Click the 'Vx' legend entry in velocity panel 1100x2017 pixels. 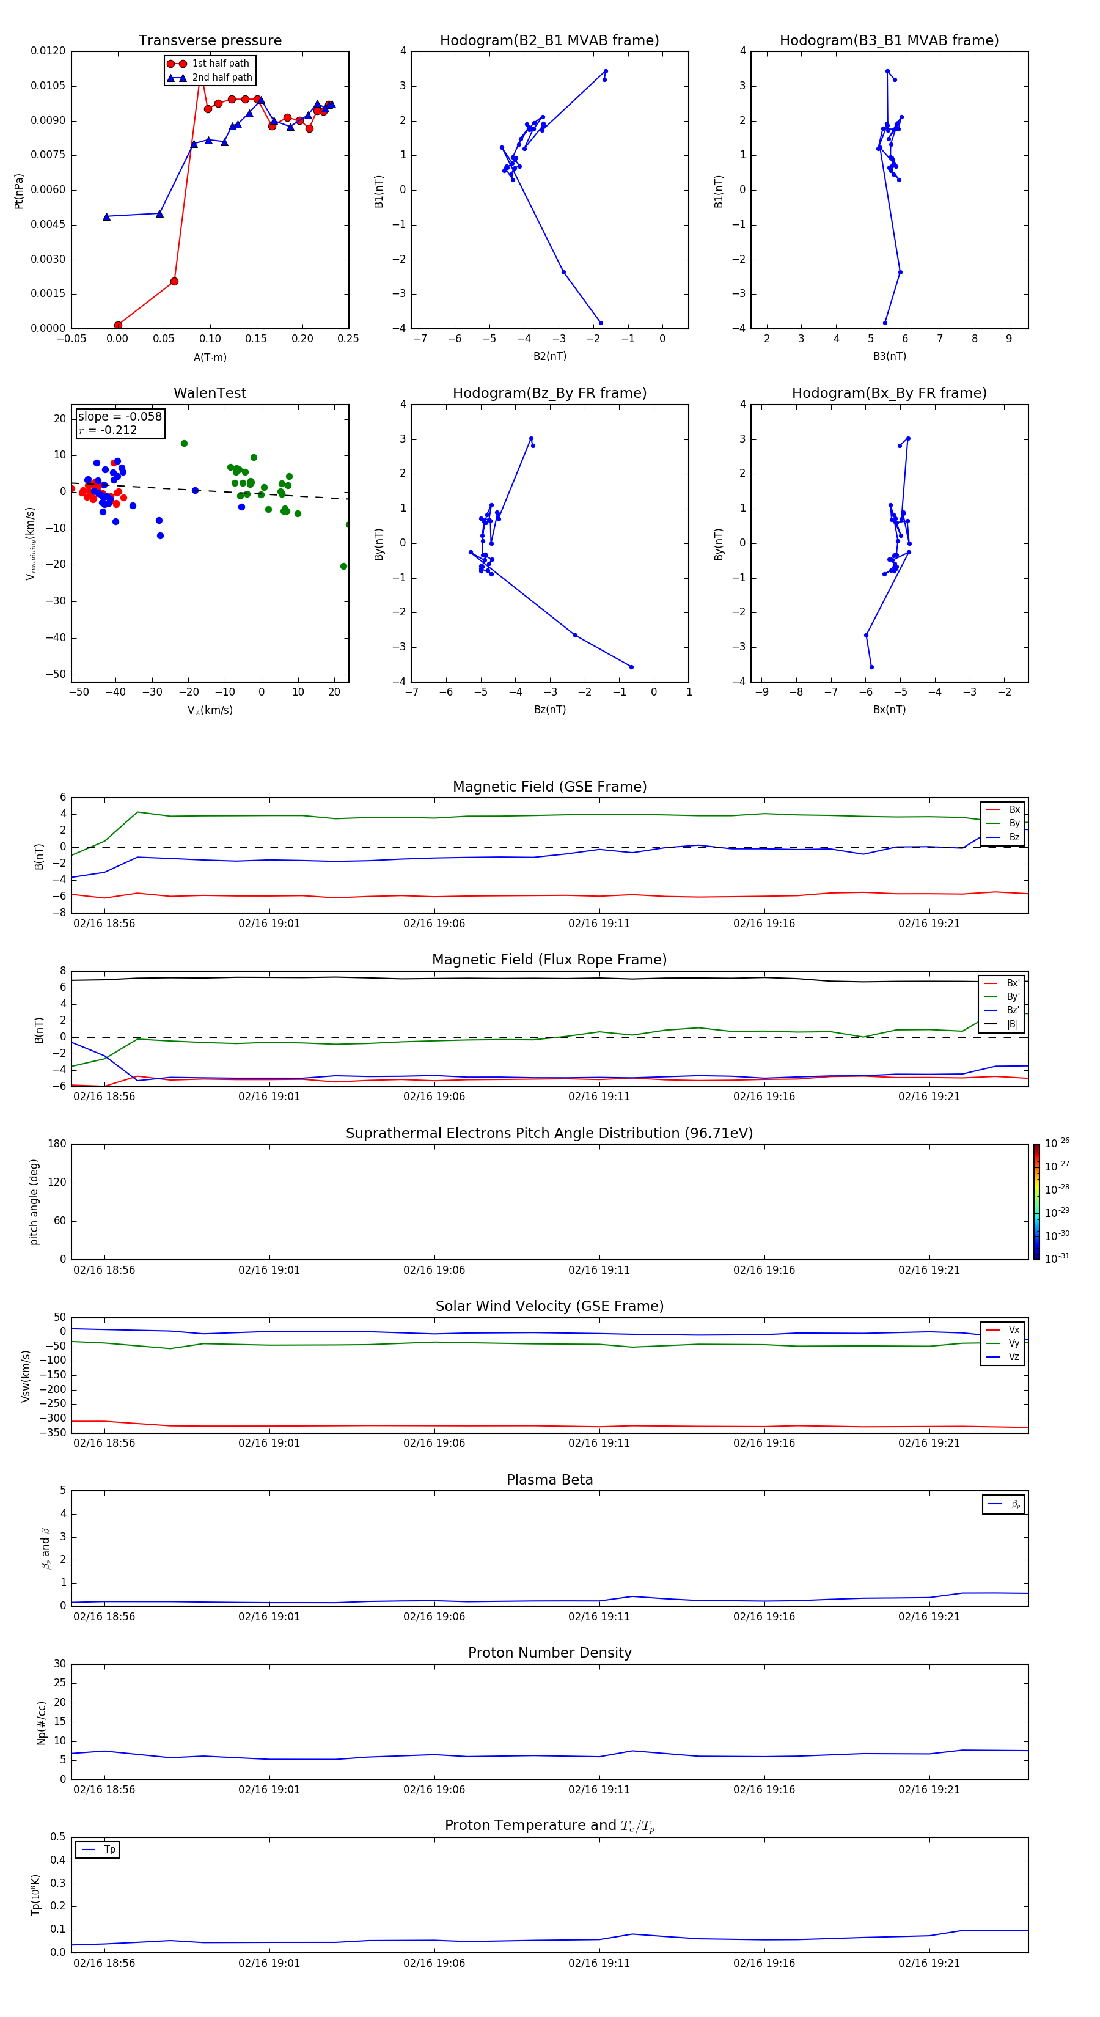pyautogui.click(x=1003, y=1329)
